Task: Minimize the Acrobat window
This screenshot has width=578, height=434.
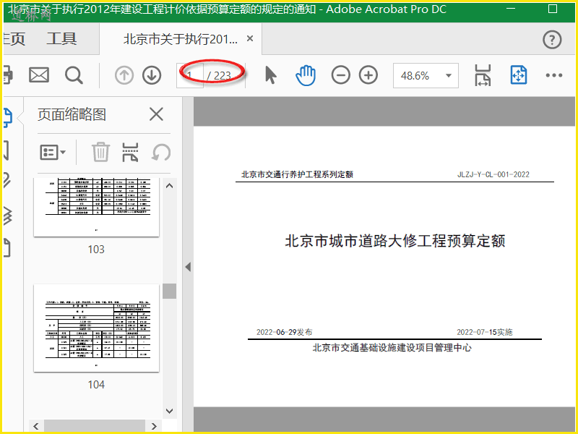Action: (511, 9)
